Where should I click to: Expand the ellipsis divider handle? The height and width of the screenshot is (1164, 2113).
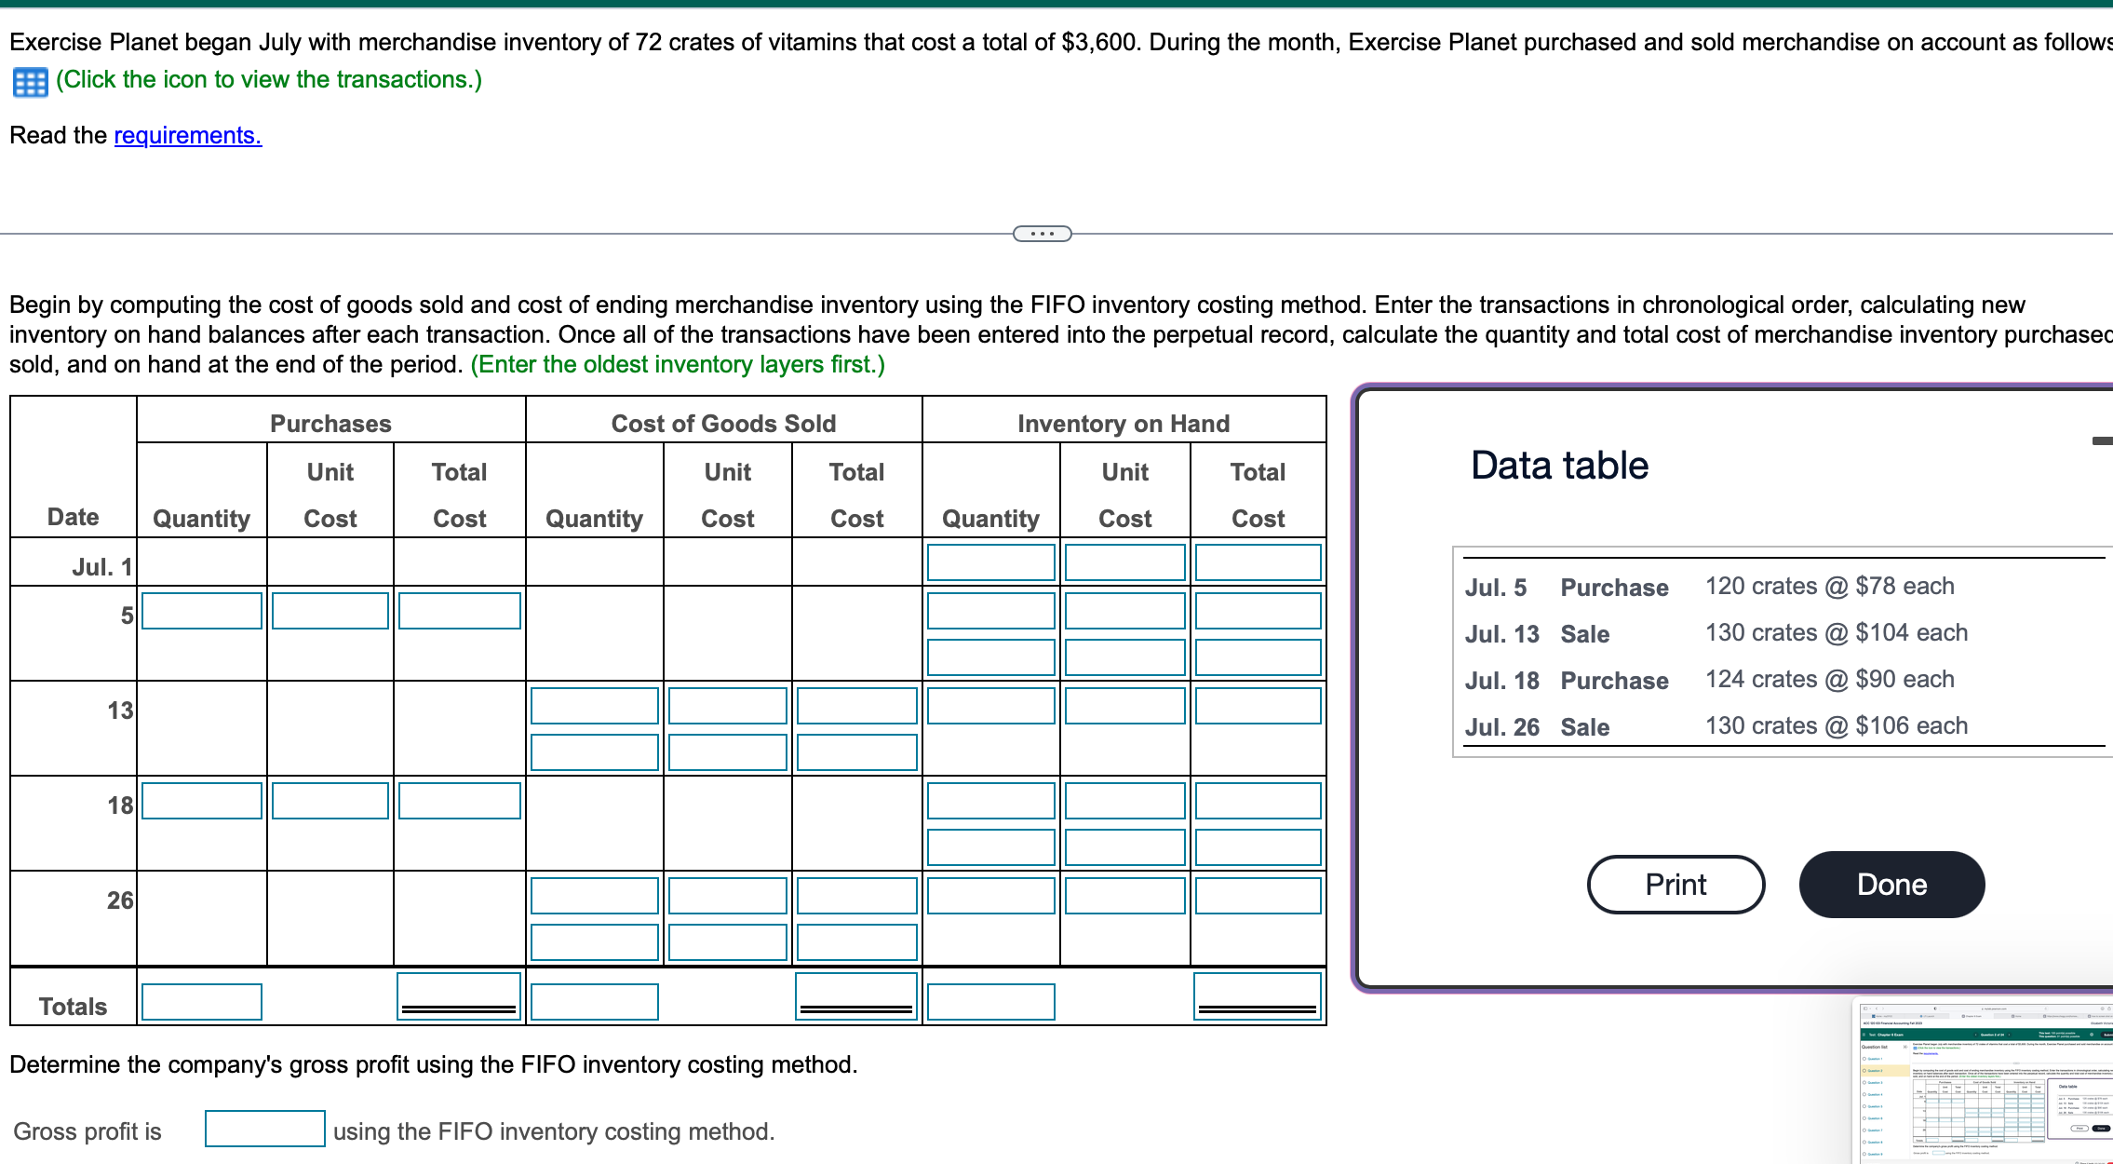click(x=1042, y=234)
